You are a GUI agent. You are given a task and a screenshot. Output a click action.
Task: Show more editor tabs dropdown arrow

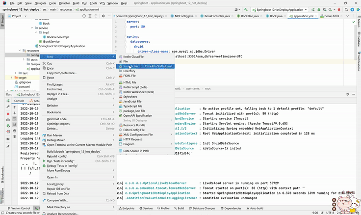click(x=348, y=16)
